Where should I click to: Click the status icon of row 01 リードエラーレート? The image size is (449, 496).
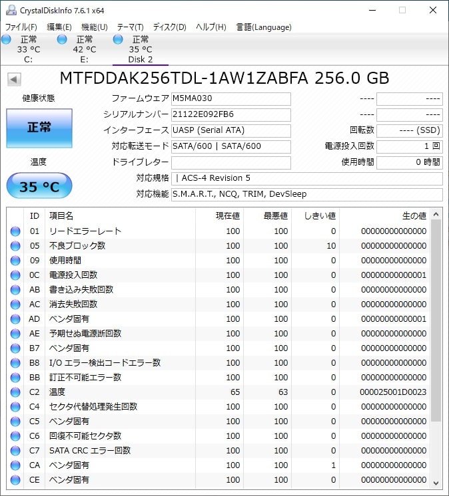tap(15, 231)
